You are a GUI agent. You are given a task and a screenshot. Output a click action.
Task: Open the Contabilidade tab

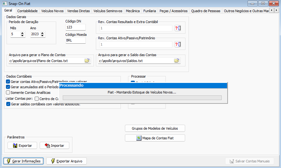(27, 11)
